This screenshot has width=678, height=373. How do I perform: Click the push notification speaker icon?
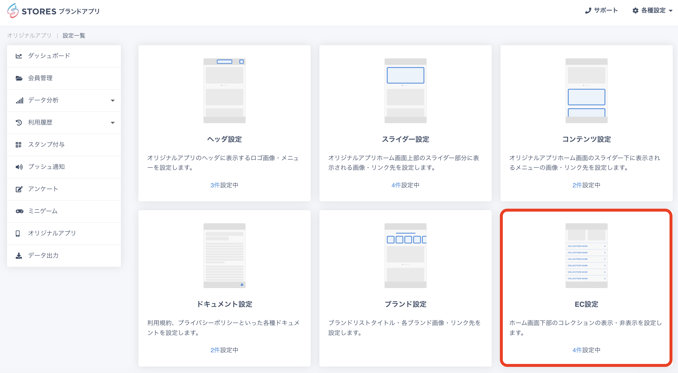tap(19, 167)
